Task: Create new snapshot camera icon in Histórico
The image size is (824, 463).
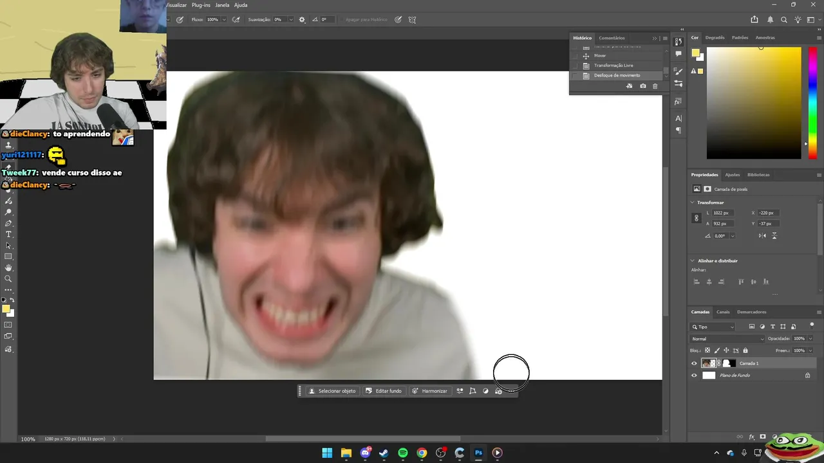Action: (642, 86)
